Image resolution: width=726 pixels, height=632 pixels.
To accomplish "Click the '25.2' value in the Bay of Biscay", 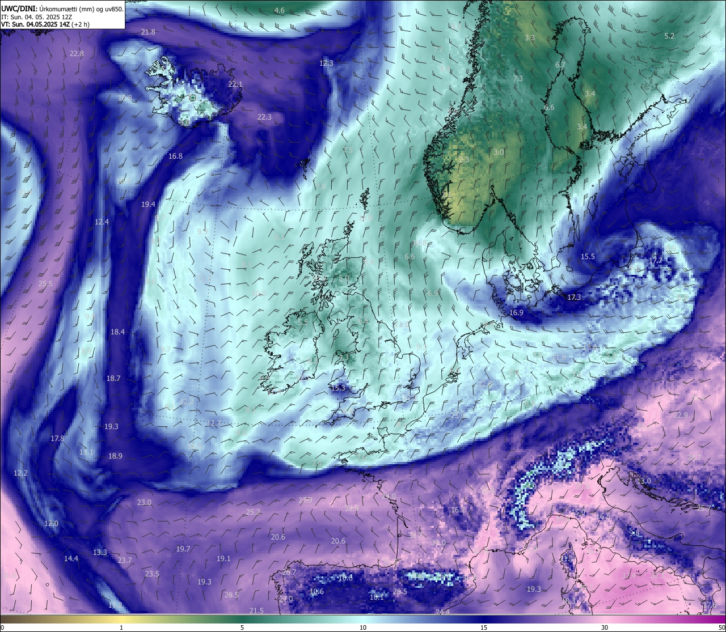I will point(253,512).
